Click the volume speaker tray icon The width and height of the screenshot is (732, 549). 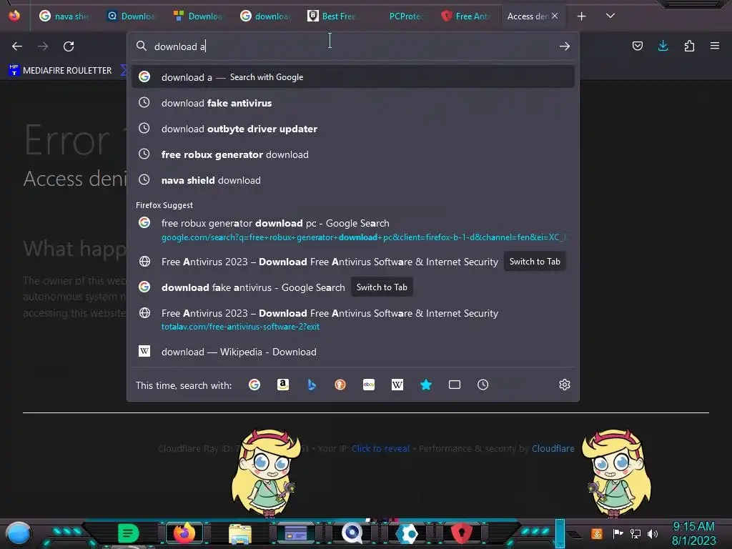coord(652,533)
